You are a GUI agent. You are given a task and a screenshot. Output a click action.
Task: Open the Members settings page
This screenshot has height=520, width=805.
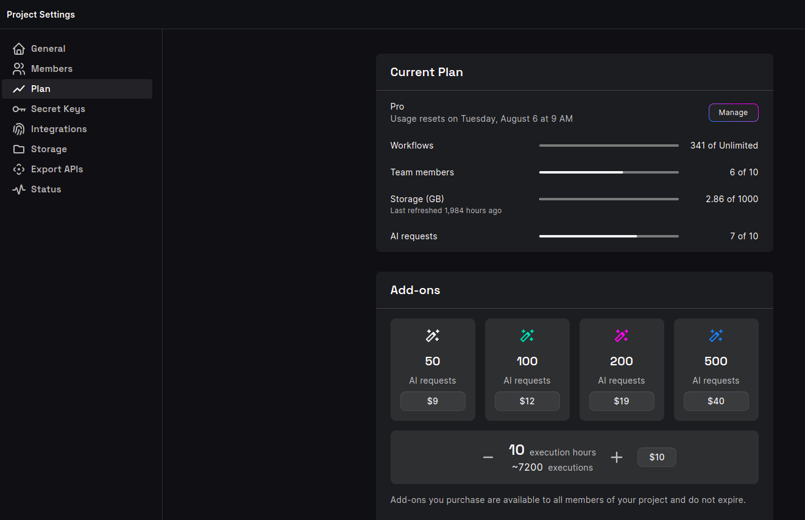(x=77, y=69)
